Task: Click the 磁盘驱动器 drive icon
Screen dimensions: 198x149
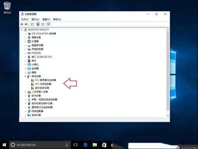Action: (x=29, y=46)
